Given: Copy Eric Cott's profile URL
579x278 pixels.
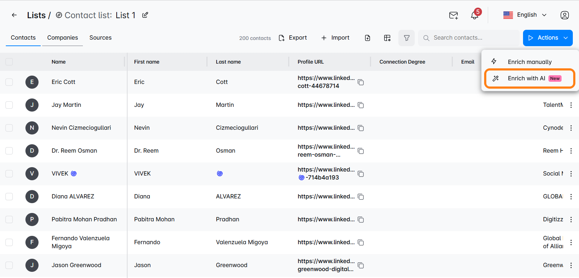Looking at the screenshot, I should coord(361,82).
